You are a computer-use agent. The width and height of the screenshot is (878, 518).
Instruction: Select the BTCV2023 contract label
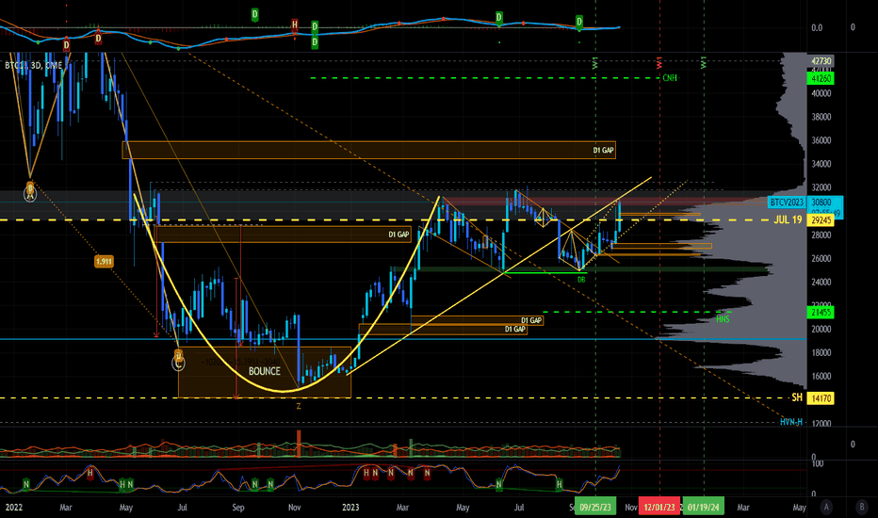click(x=787, y=202)
